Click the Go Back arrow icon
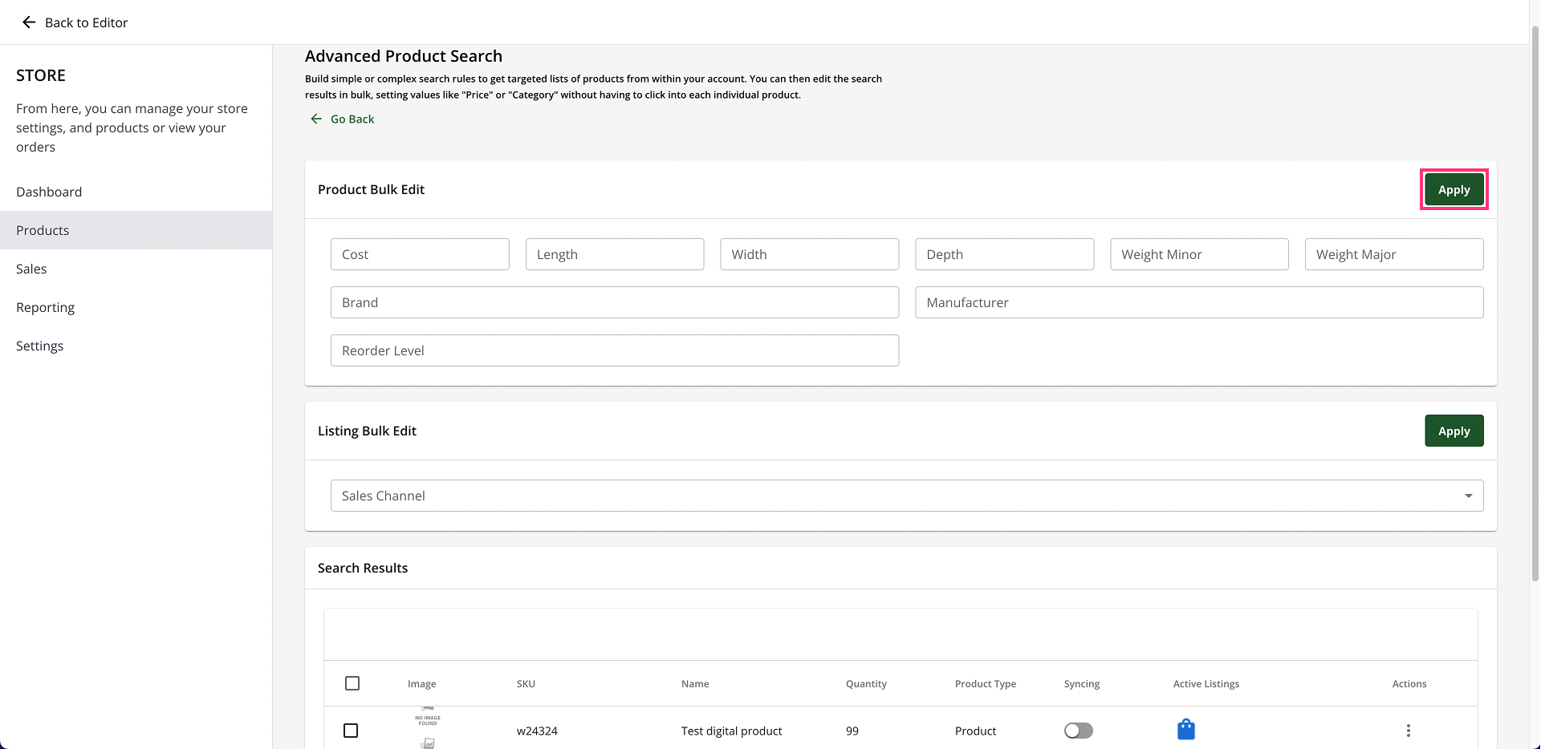 coord(316,119)
